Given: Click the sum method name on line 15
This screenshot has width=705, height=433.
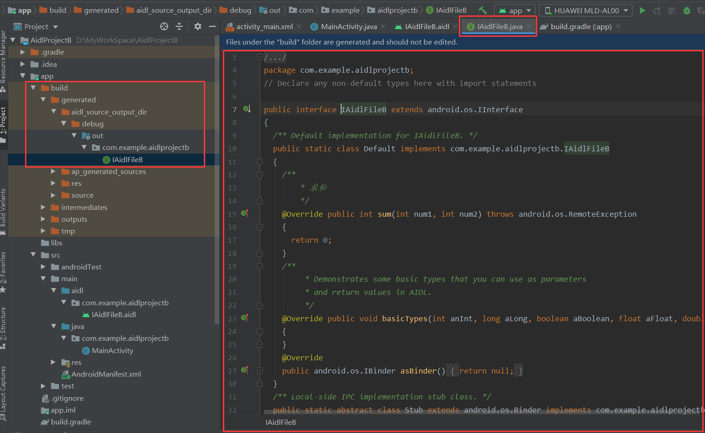Looking at the screenshot, I should 384,214.
